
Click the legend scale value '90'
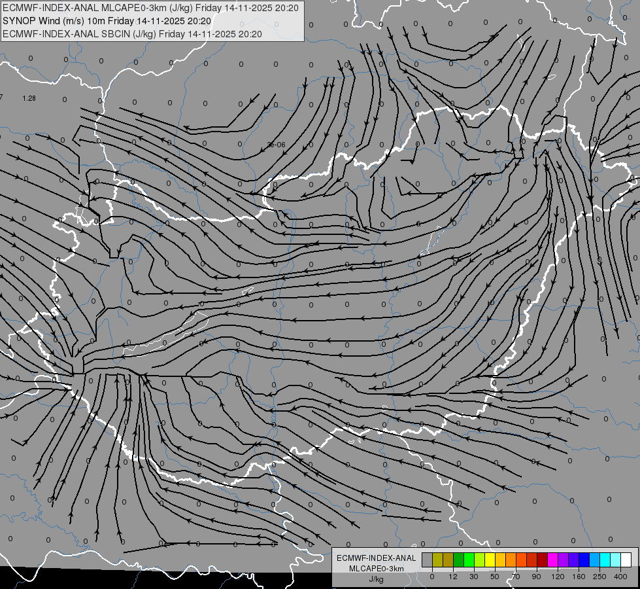coord(536,577)
